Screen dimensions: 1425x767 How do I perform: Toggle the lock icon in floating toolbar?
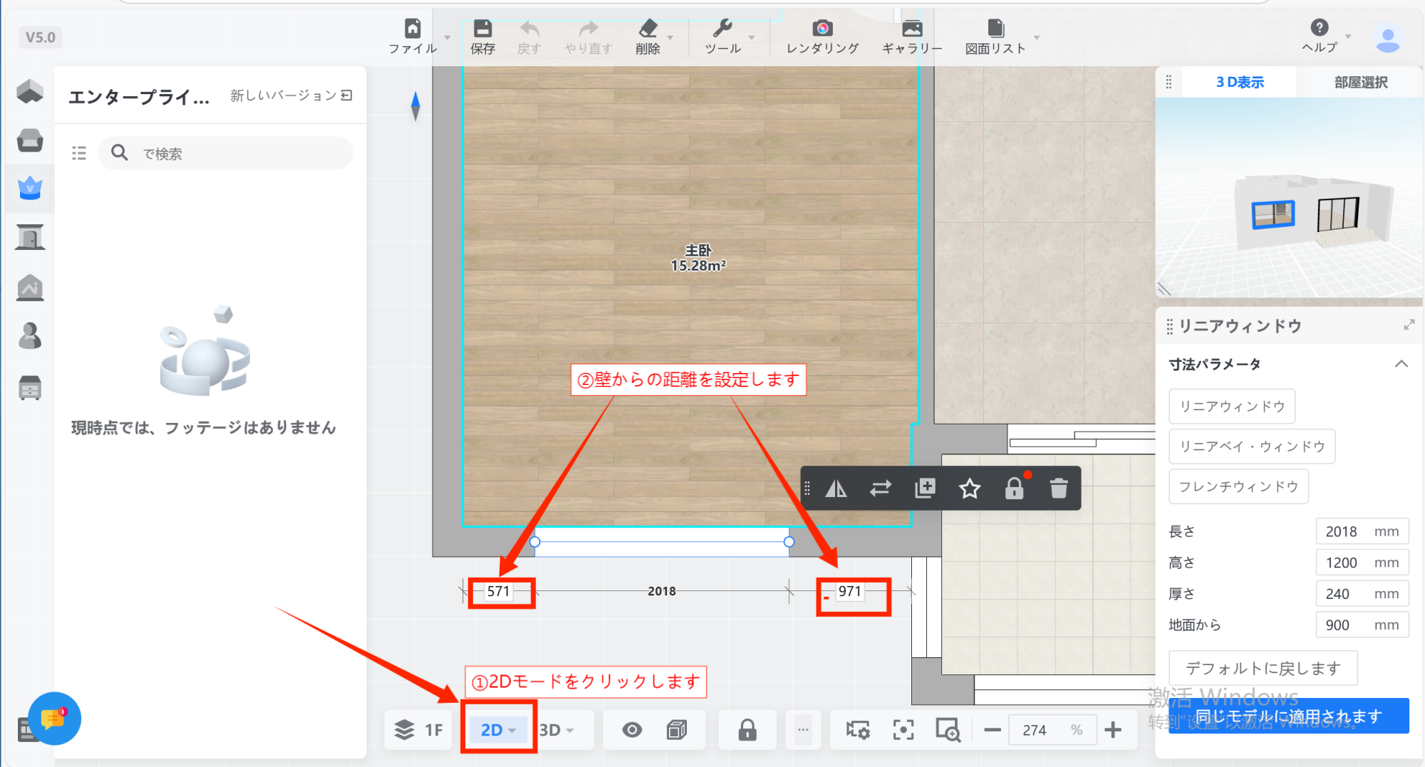[x=1014, y=489]
